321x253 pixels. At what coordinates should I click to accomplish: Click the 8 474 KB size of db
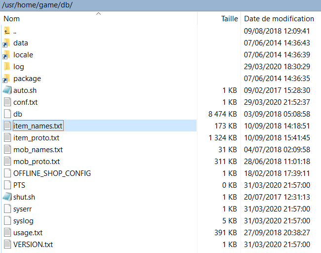click(223, 114)
